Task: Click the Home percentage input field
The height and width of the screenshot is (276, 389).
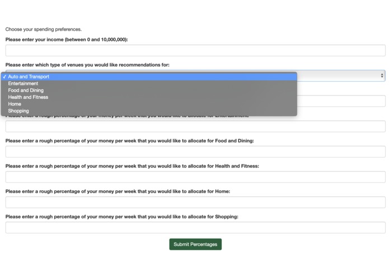Action: point(195,202)
